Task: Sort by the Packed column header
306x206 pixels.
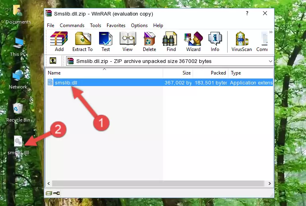Action: coord(210,73)
